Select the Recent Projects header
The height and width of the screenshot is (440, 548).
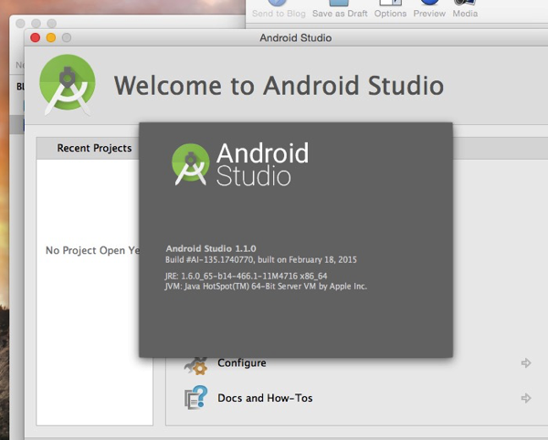(x=94, y=148)
